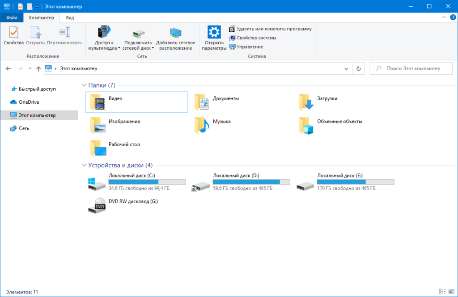Click the Свойства ribbon icon
The width and height of the screenshot is (458, 297).
point(13,36)
